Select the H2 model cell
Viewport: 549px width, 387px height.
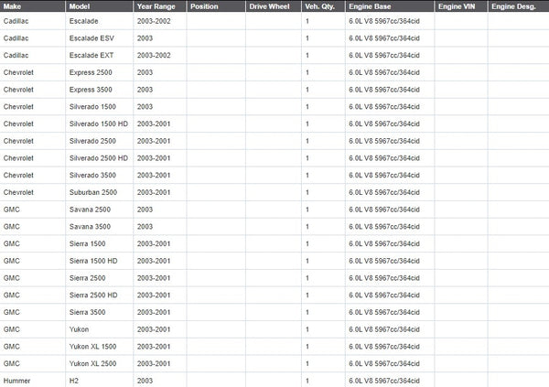75,380
